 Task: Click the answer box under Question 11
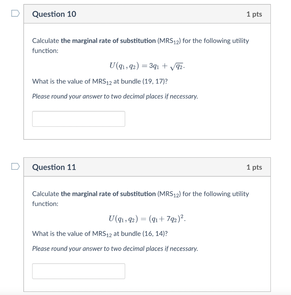(78, 271)
